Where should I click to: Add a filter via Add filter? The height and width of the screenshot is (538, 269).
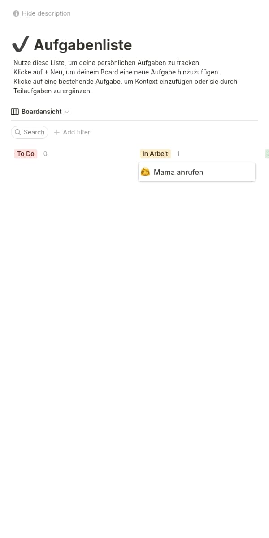(72, 132)
